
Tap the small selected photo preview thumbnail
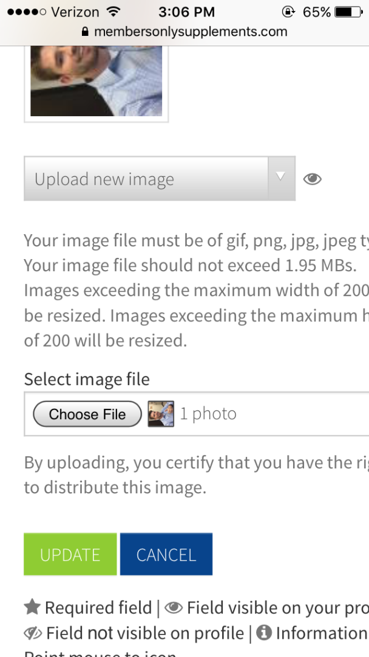161,414
